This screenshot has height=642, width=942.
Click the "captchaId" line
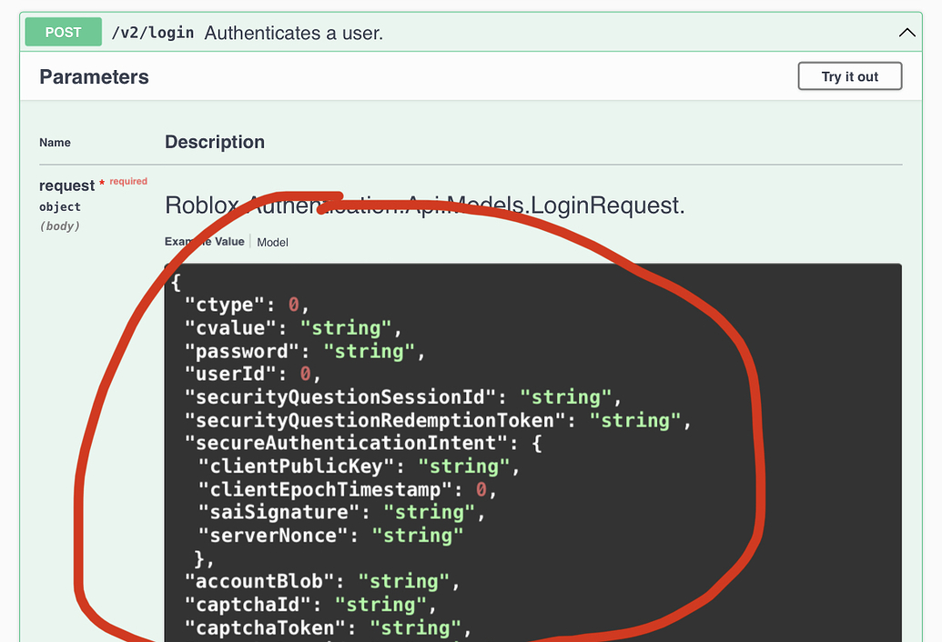tap(310, 605)
